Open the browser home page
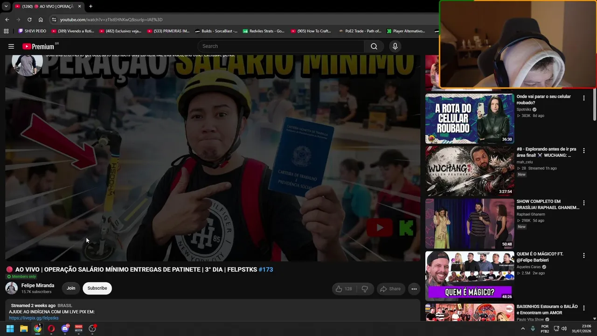The image size is (597, 336). [41, 20]
